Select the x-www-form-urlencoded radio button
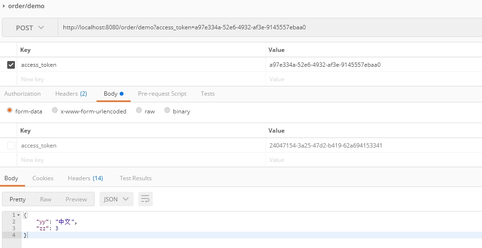This screenshot has height=248, width=482. (55, 110)
